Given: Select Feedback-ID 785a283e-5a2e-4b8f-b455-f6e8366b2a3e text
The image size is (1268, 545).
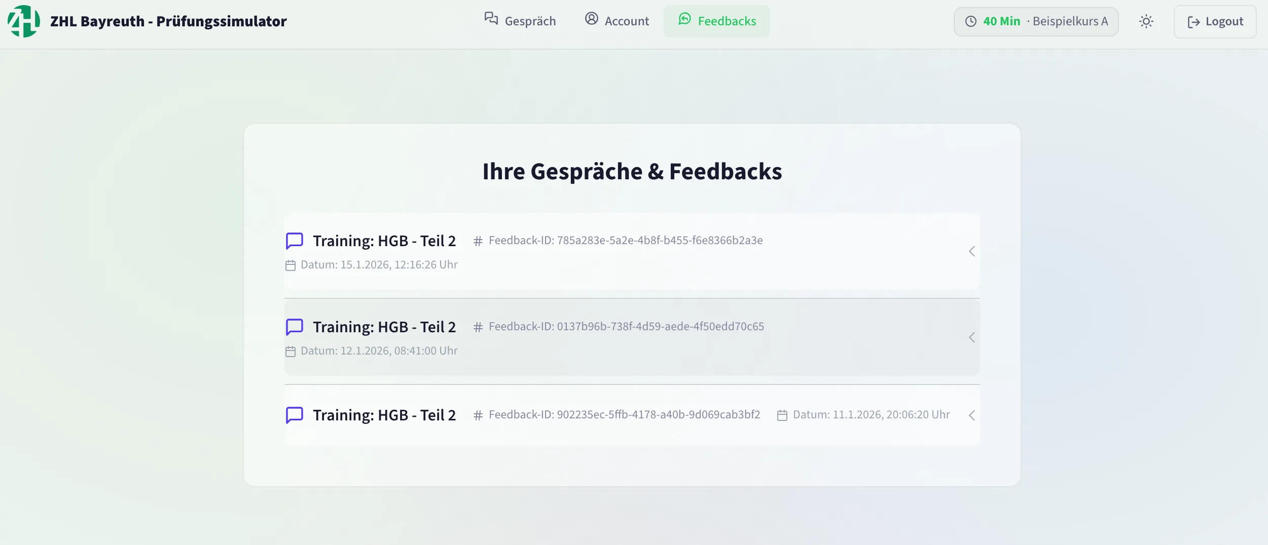Looking at the screenshot, I should pos(626,240).
